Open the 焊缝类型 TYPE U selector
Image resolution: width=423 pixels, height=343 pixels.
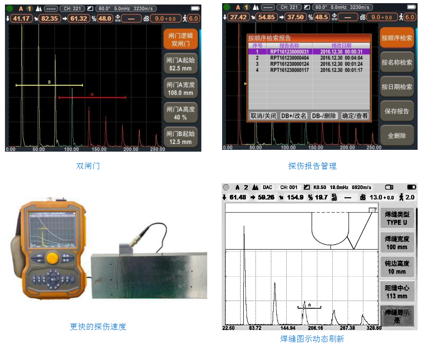pyautogui.click(x=396, y=218)
